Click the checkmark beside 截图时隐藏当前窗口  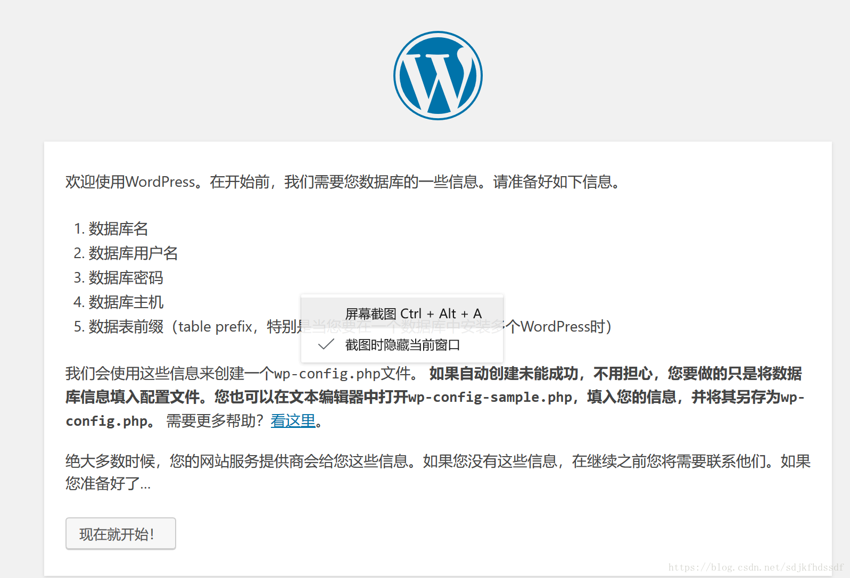[x=326, y=345]
